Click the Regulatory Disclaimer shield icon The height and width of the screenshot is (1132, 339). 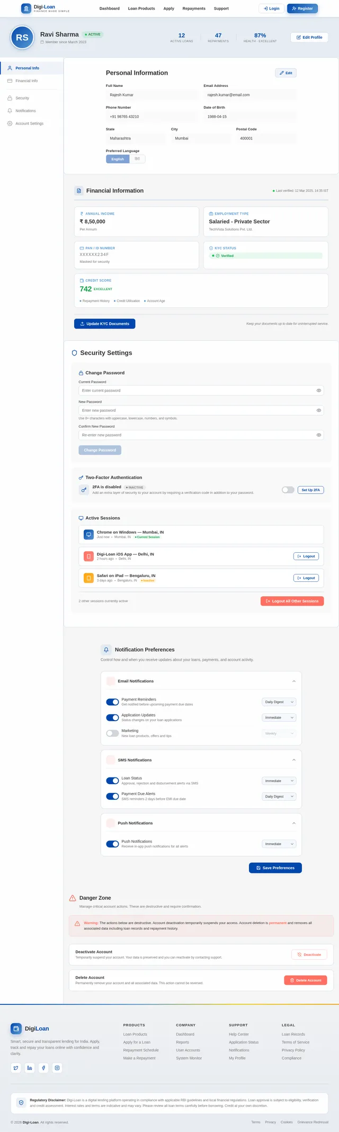[x=21, y=1102]
